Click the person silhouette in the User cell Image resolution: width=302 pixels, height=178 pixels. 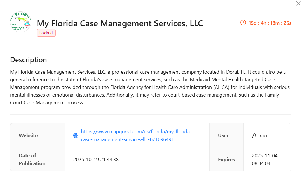point(254,135)
